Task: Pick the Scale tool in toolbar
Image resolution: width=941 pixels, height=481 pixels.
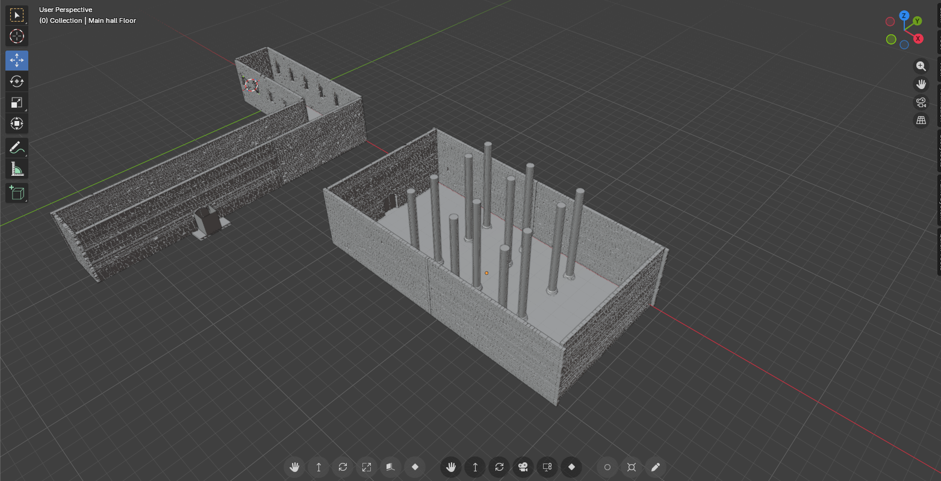Action: [x=17, y=102]
